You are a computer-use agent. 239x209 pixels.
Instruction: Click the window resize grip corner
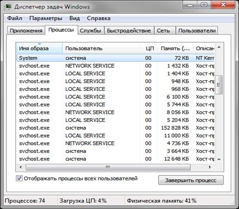[232, 203]
